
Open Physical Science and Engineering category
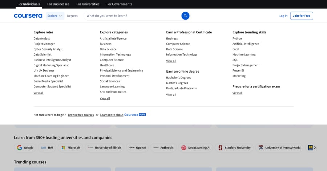tap(121, 70)
